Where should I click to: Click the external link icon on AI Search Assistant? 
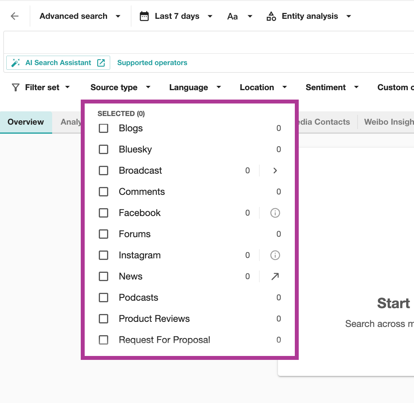tap(101, 63)
